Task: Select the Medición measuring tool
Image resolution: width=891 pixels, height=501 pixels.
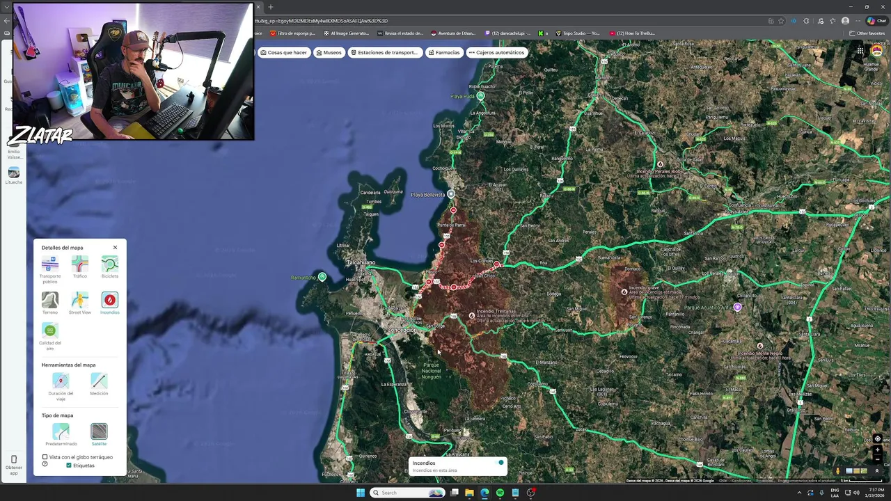Action: [99, 381]
